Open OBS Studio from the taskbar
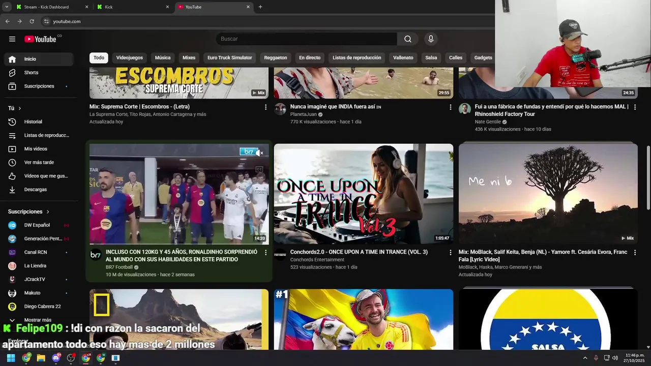This screenshot has width=651, height=366. tap(71, 358)
